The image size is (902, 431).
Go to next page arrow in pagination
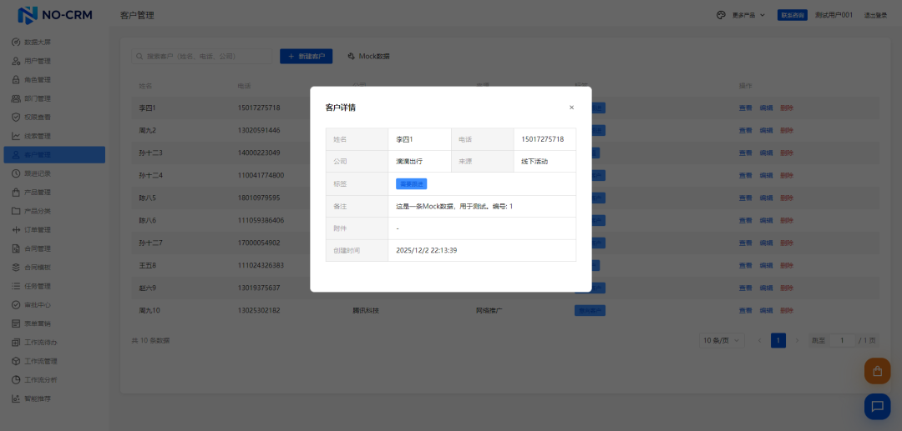(797, 340)
